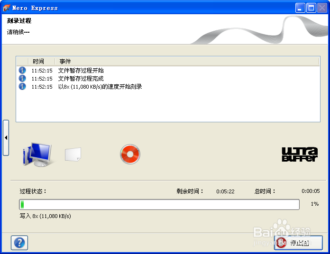Click the 过程状态 label
The width and height of the screenshot is (330, 254).
[33, 191]
